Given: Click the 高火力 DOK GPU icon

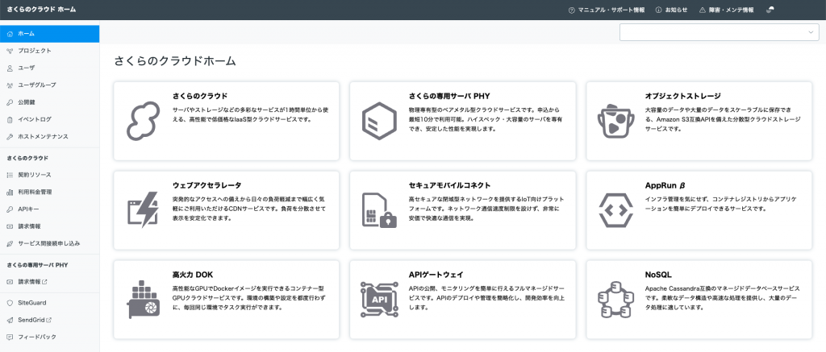Looking at the screenshot, I should pos(143,300).
